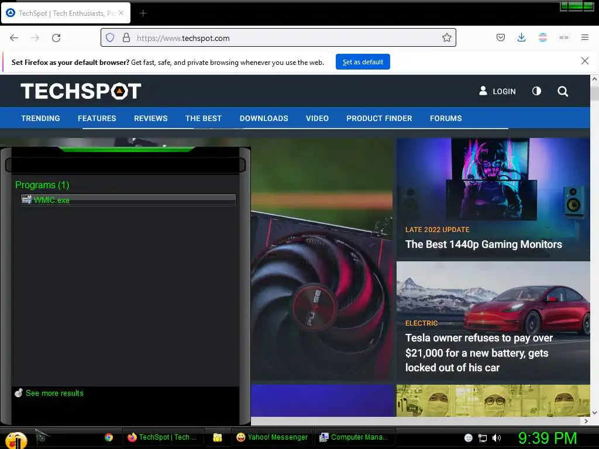The image size is (599, 449).
Task: Switch to TechSpot Firefox taskbar button
Action: tap(163, 437)
